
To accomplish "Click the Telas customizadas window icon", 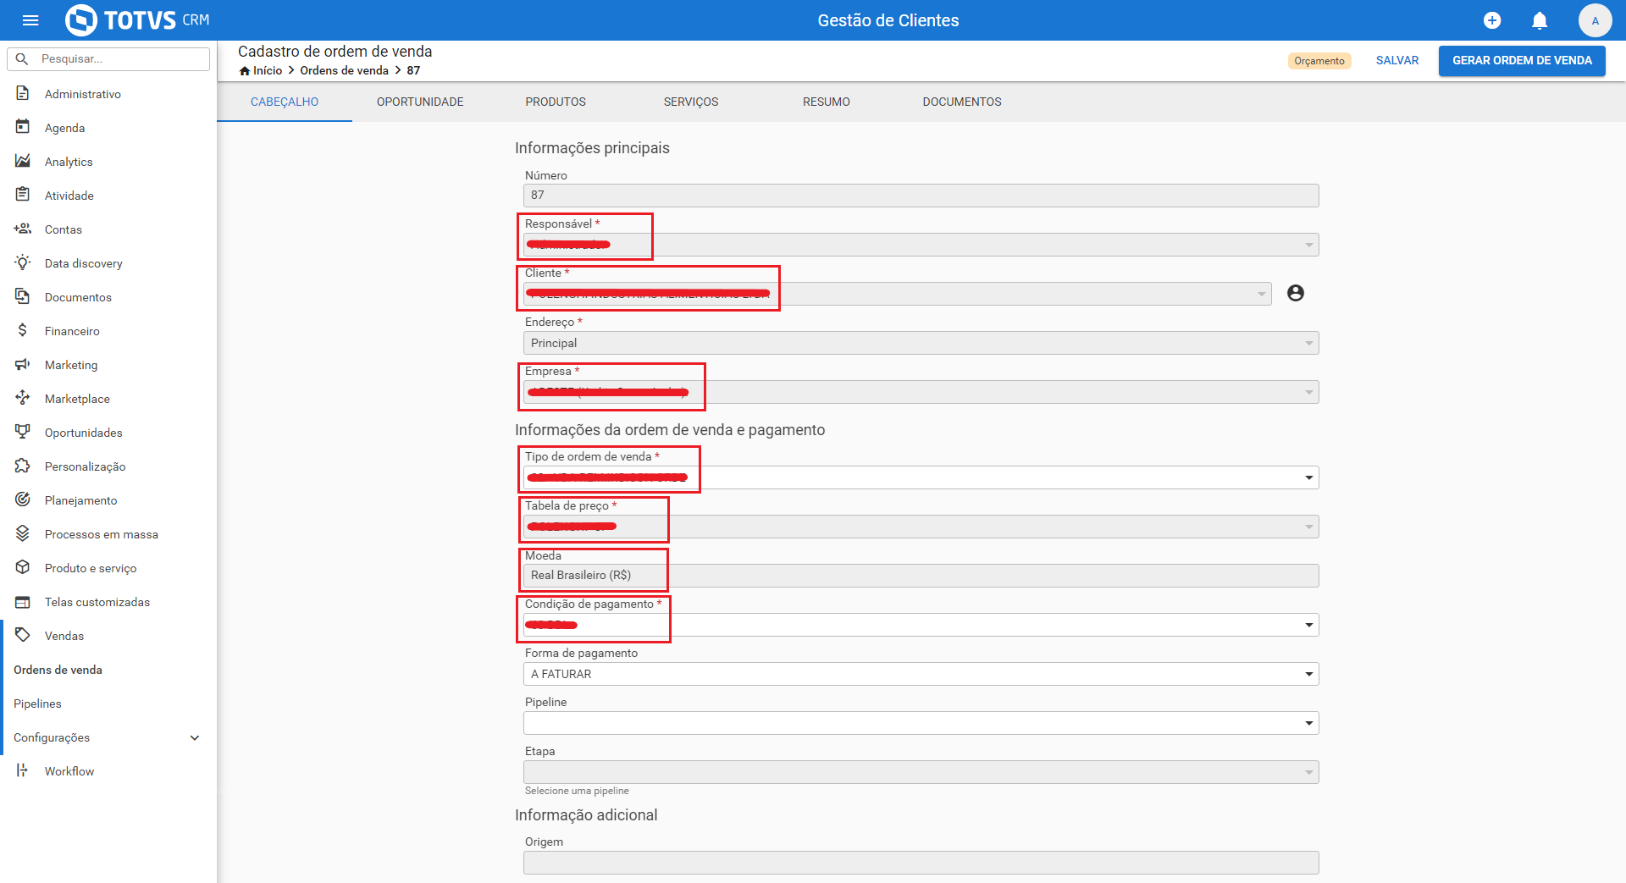I will pos(23,602).
